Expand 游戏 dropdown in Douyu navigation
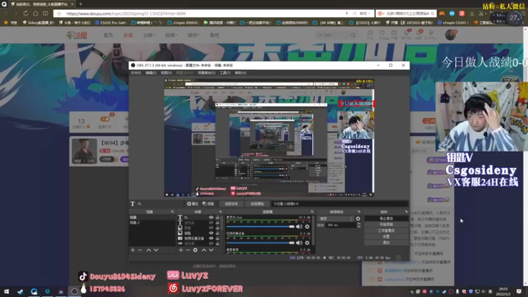 pos(193,35)
